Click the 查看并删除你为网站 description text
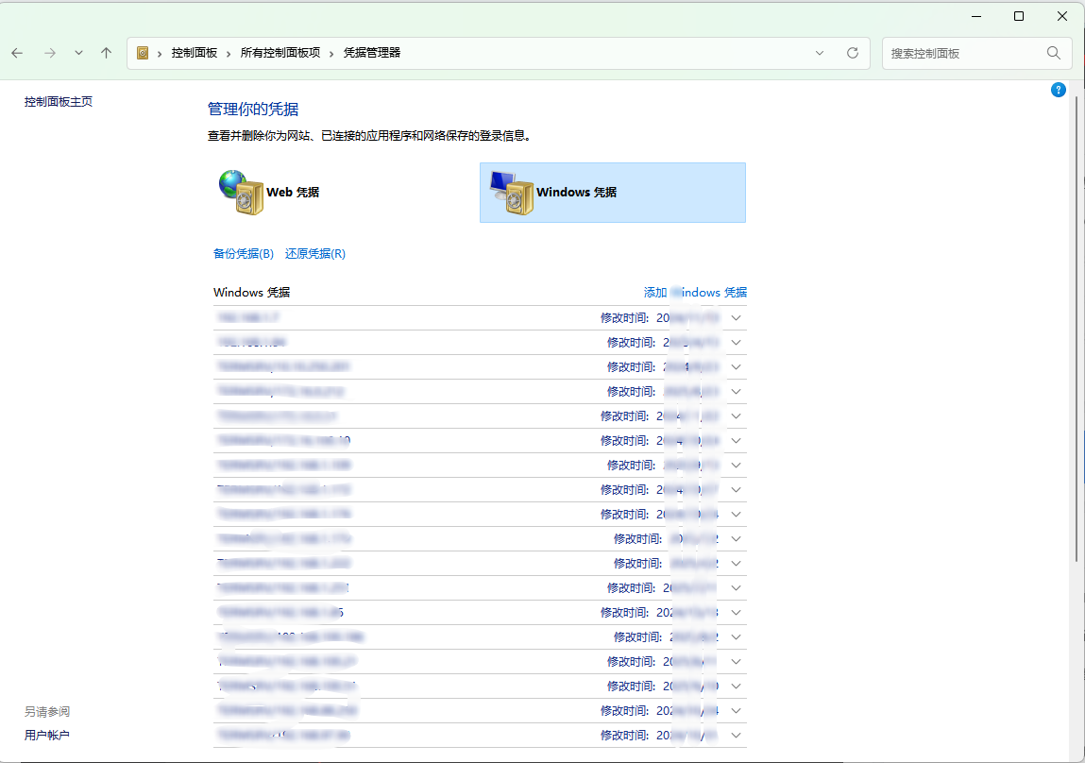Screen dimensions: 1085x763 (369, 136)
